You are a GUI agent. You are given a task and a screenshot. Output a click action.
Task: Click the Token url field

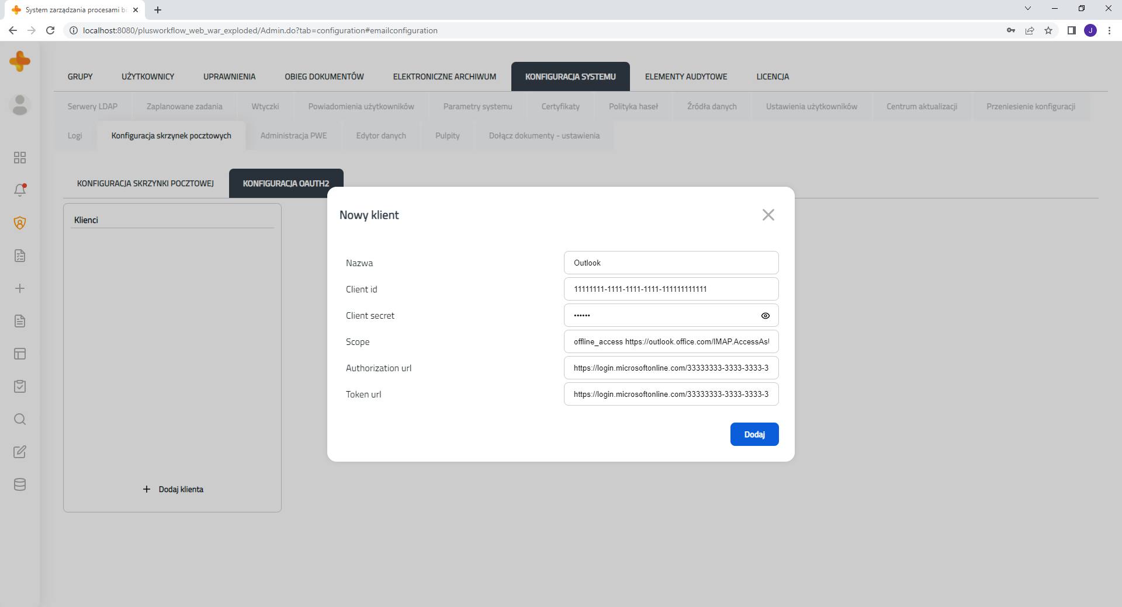(x=671, y=394)
